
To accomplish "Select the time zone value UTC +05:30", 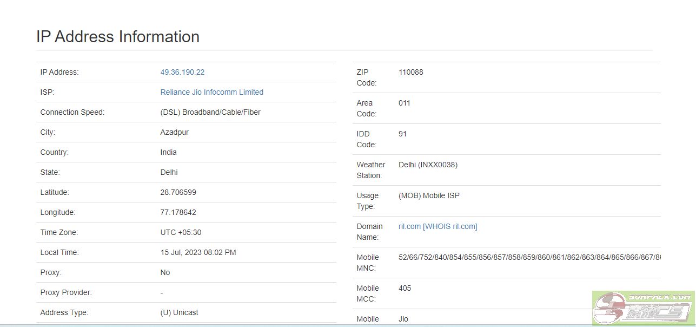I will [181, 232].
